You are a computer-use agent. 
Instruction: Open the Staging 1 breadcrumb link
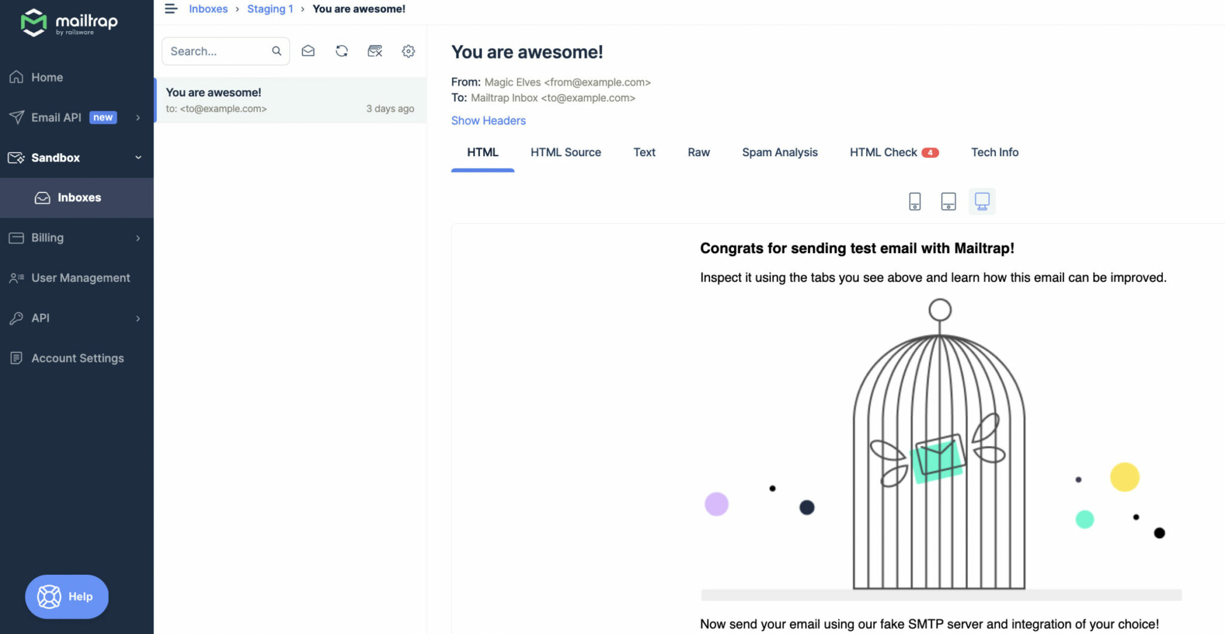click(x=270, y=8)
